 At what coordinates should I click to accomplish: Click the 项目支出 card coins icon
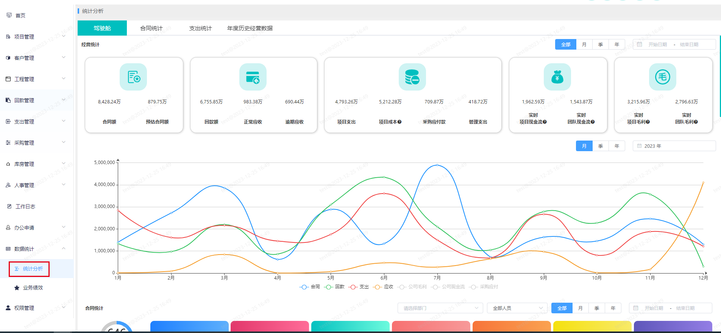pyautogui.click(x=412, y=77)
